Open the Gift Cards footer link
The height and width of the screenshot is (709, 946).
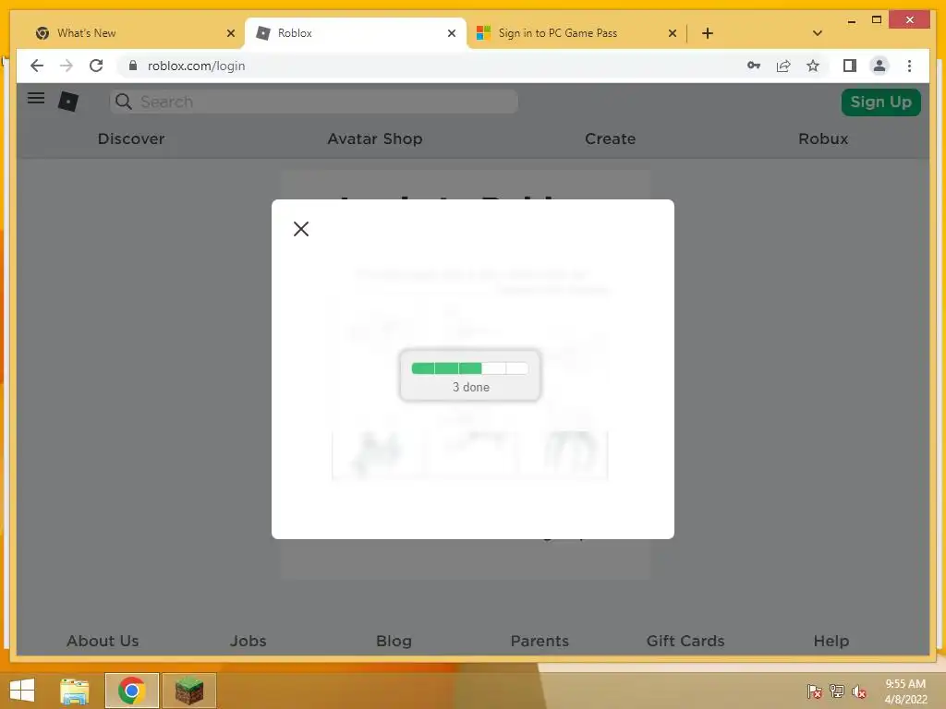(x=685, y=641)
